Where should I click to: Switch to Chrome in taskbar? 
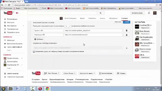point(48,89)
